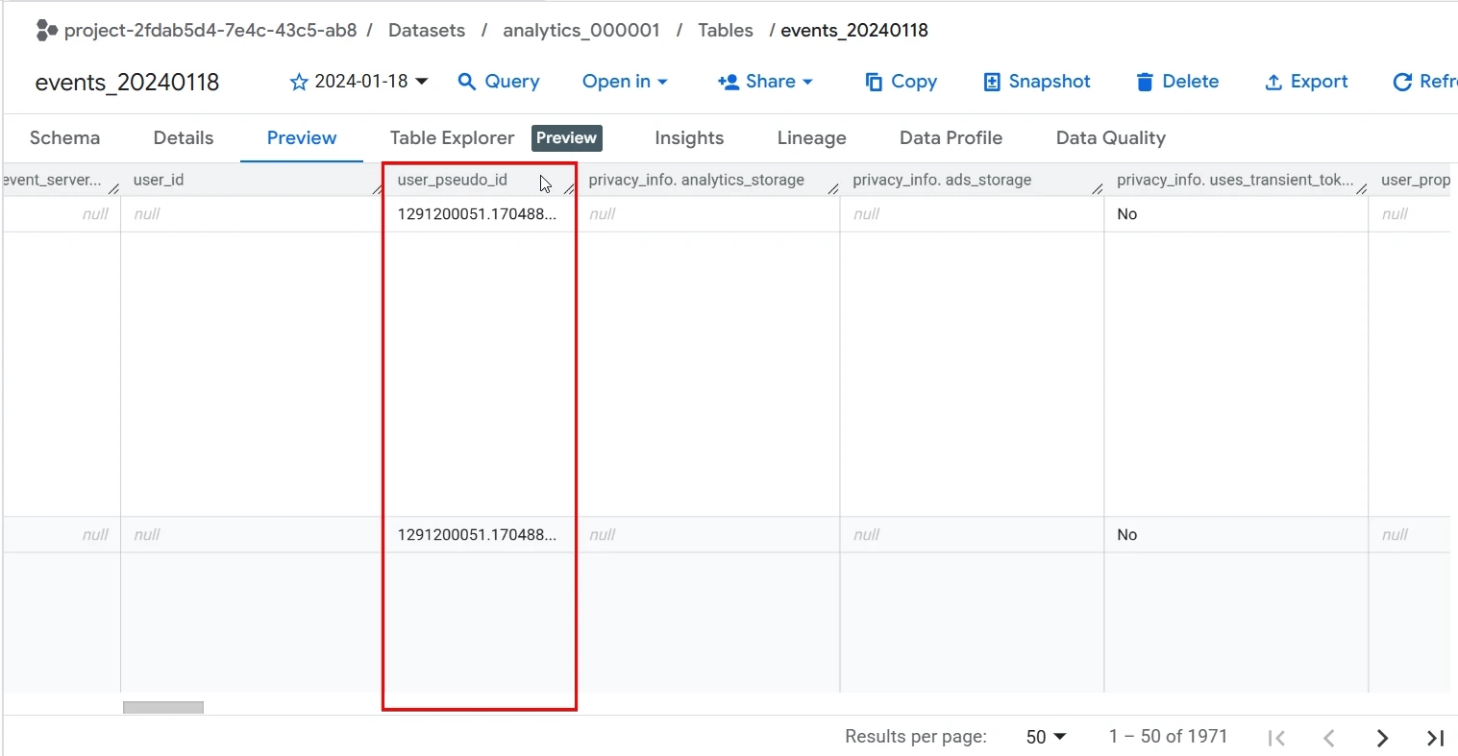
Task: Click the Share people icon
Action: pos(728,82)
